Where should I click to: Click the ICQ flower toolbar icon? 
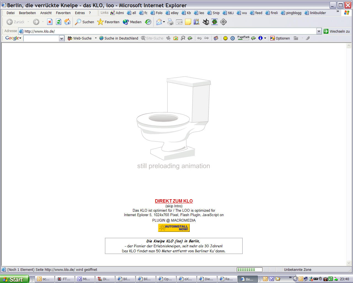215,22
